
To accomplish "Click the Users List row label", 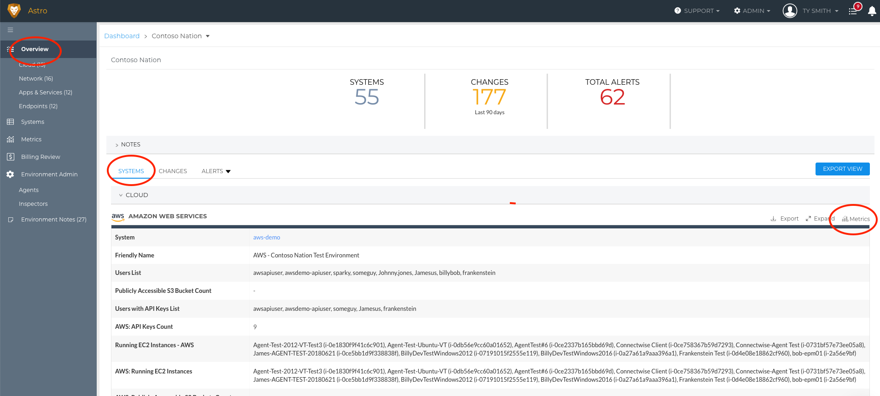I will click(128, 273).
